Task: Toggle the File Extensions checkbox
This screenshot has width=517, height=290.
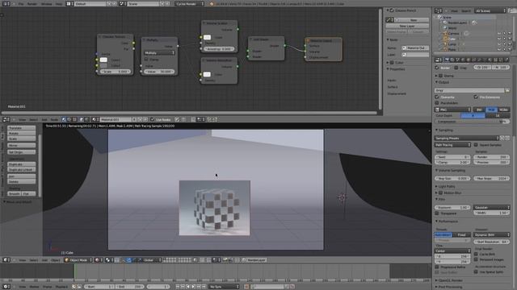Action: pyautogui.click(x=476, y=97)
